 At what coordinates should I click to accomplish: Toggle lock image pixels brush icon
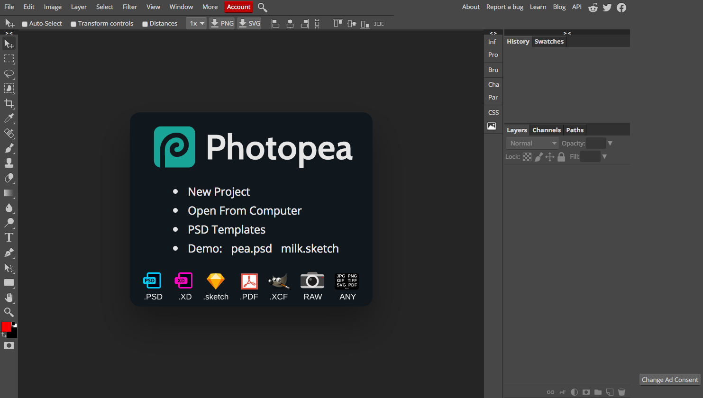pos(539,157)
